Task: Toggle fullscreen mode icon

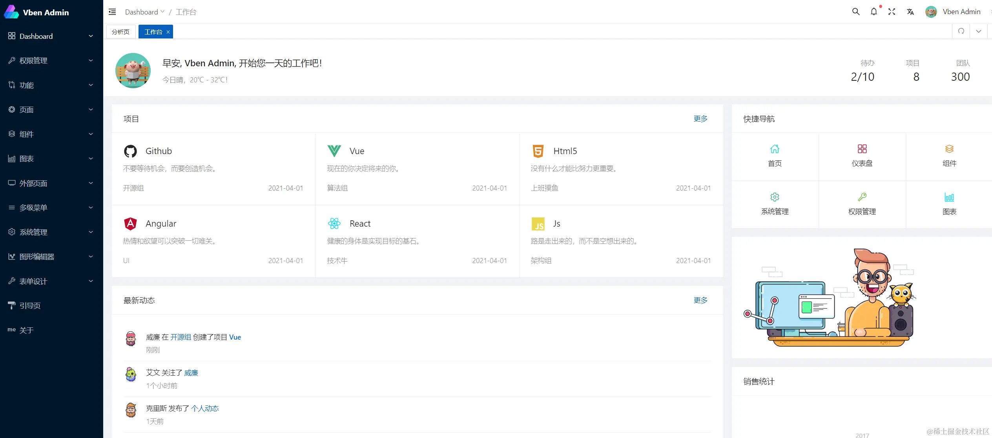Action: (892, 12)
